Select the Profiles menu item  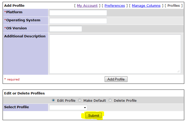[173, 5]
